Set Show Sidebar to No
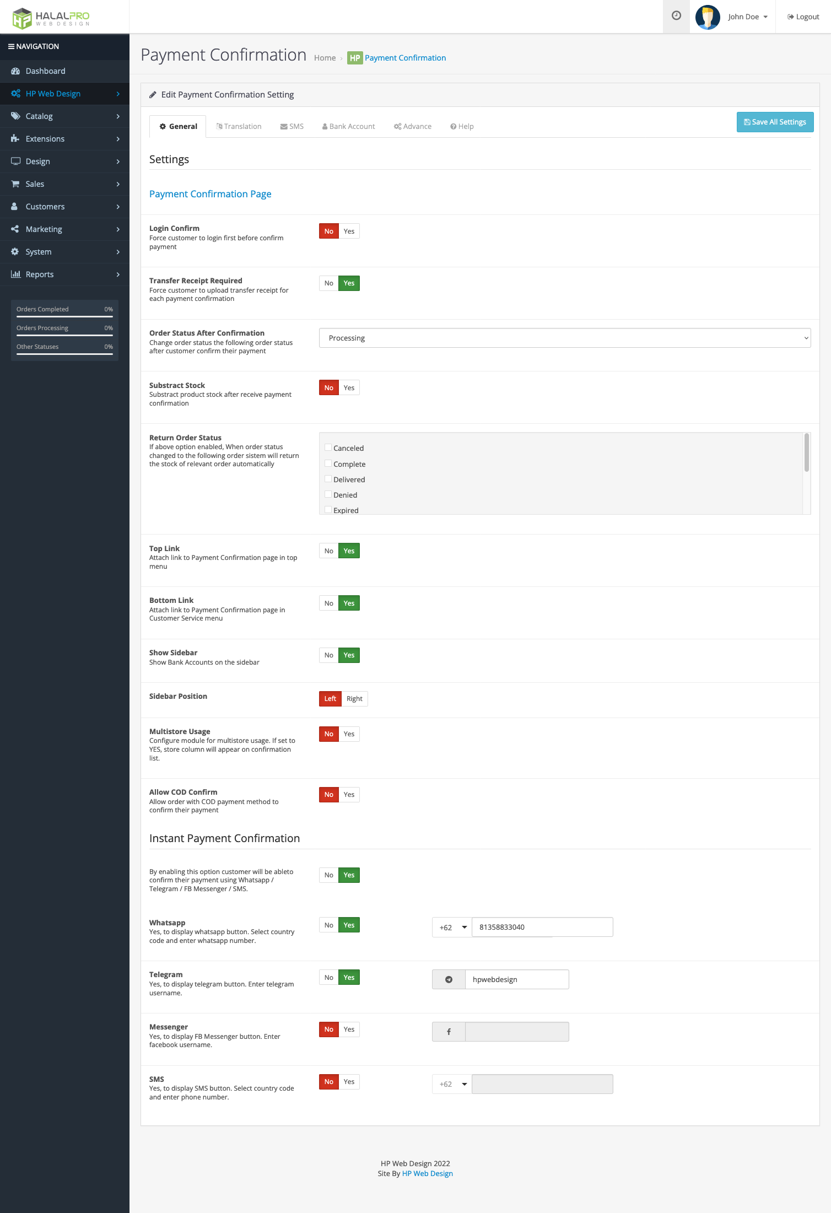831x1213 pixels. [x=328, y=655]
